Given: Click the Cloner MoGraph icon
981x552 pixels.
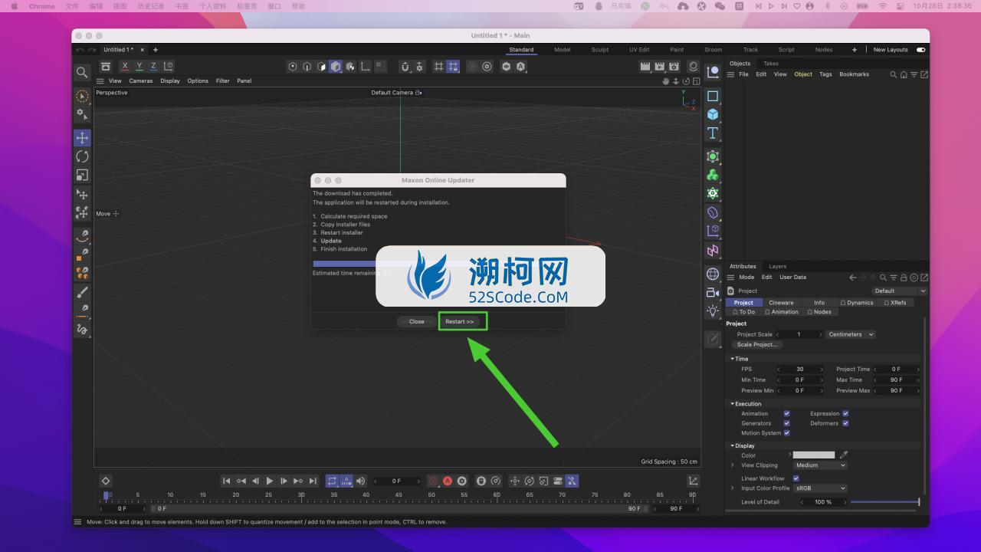Looking at the screenshot, I should pyautogui.click(x=713, y=175).
